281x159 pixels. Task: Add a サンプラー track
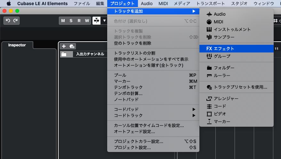point(237,37)
